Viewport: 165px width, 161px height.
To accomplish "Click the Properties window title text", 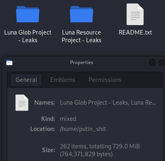I will (81, 62).
